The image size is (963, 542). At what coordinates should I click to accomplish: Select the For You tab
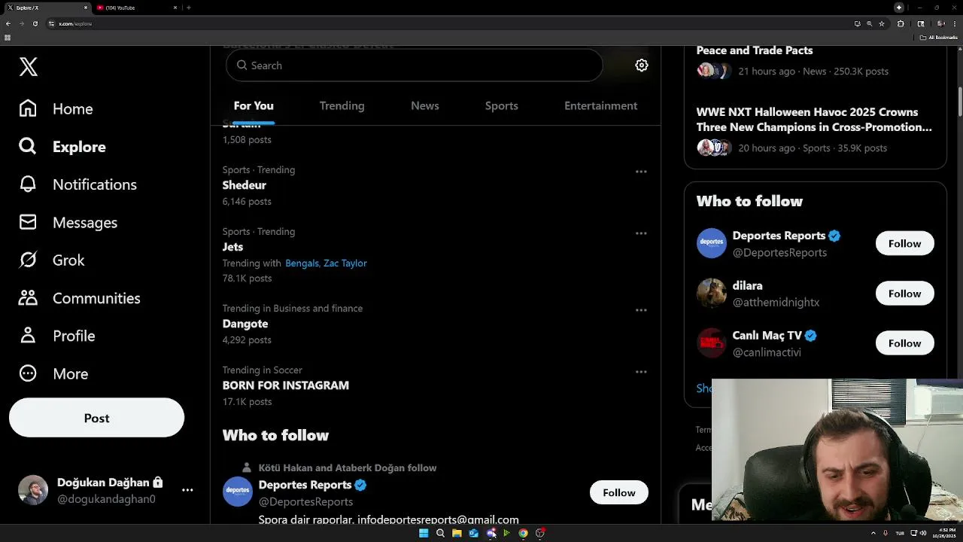click(x=254, y=106)
